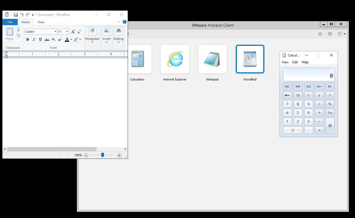
Task: Click the horizontal scrollbar left arrow
Action: [5, 149]
